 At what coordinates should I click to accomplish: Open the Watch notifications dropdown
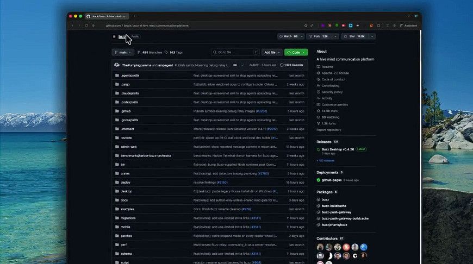point(291,36)
